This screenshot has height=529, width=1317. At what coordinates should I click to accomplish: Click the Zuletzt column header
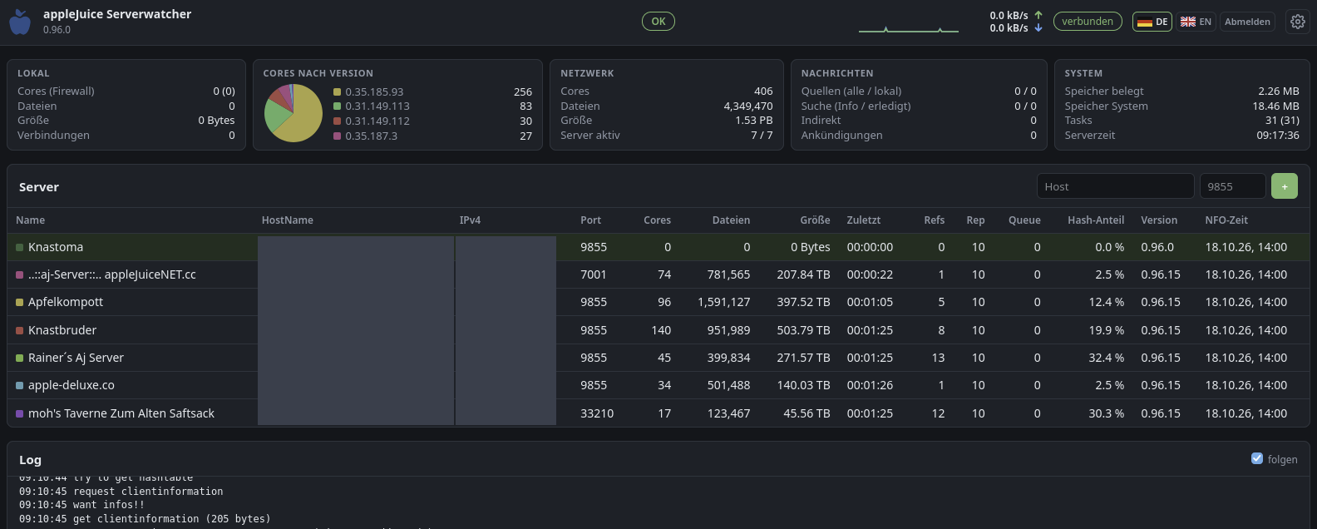click(863, 220)
